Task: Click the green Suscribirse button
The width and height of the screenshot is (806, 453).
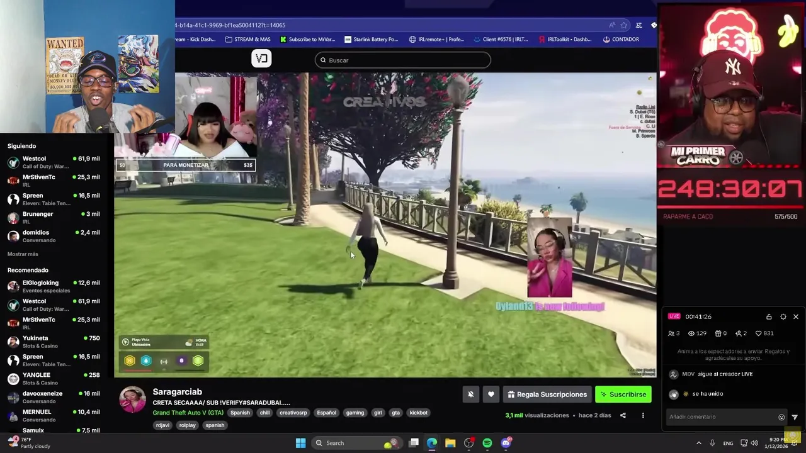Action: click(623, 394)
